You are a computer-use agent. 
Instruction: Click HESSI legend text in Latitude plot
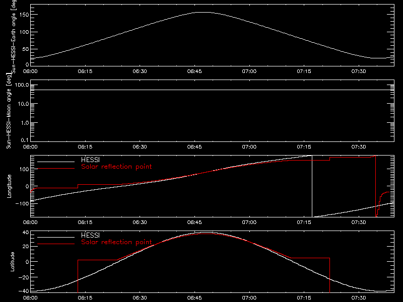pyautogui.click(x=90, y=235)
